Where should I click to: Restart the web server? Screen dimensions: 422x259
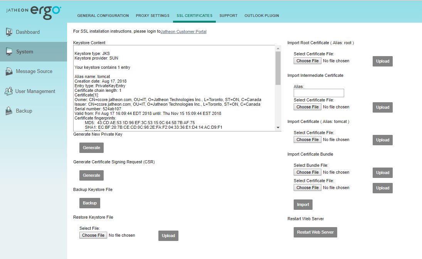[315, 232]
